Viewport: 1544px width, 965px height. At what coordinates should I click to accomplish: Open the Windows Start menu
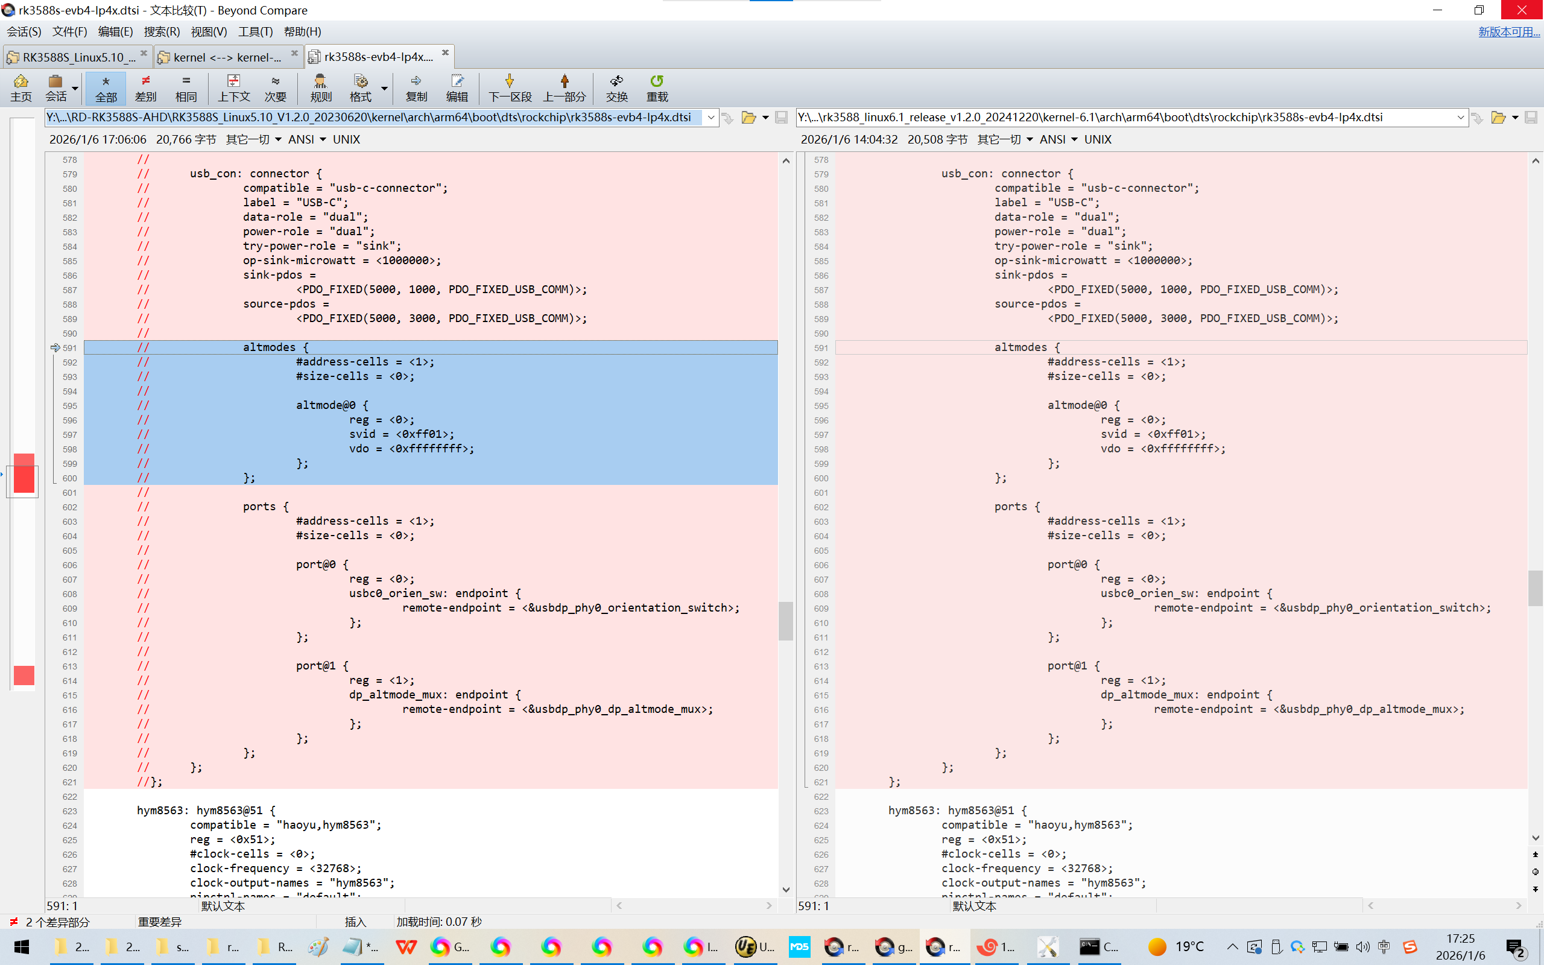(22, 946)
